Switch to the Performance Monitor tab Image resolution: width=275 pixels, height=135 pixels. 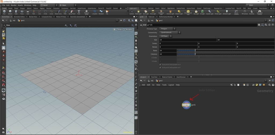click(x=166, y=17)
